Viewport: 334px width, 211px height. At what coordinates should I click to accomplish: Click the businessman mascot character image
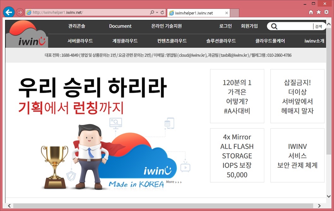89,157
